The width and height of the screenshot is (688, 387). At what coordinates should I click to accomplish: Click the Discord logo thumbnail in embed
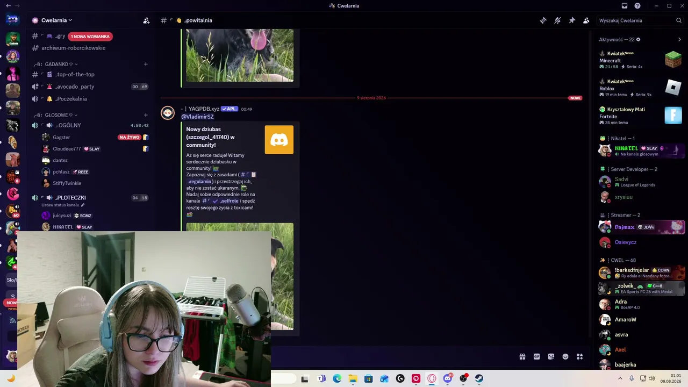point(279,140)
